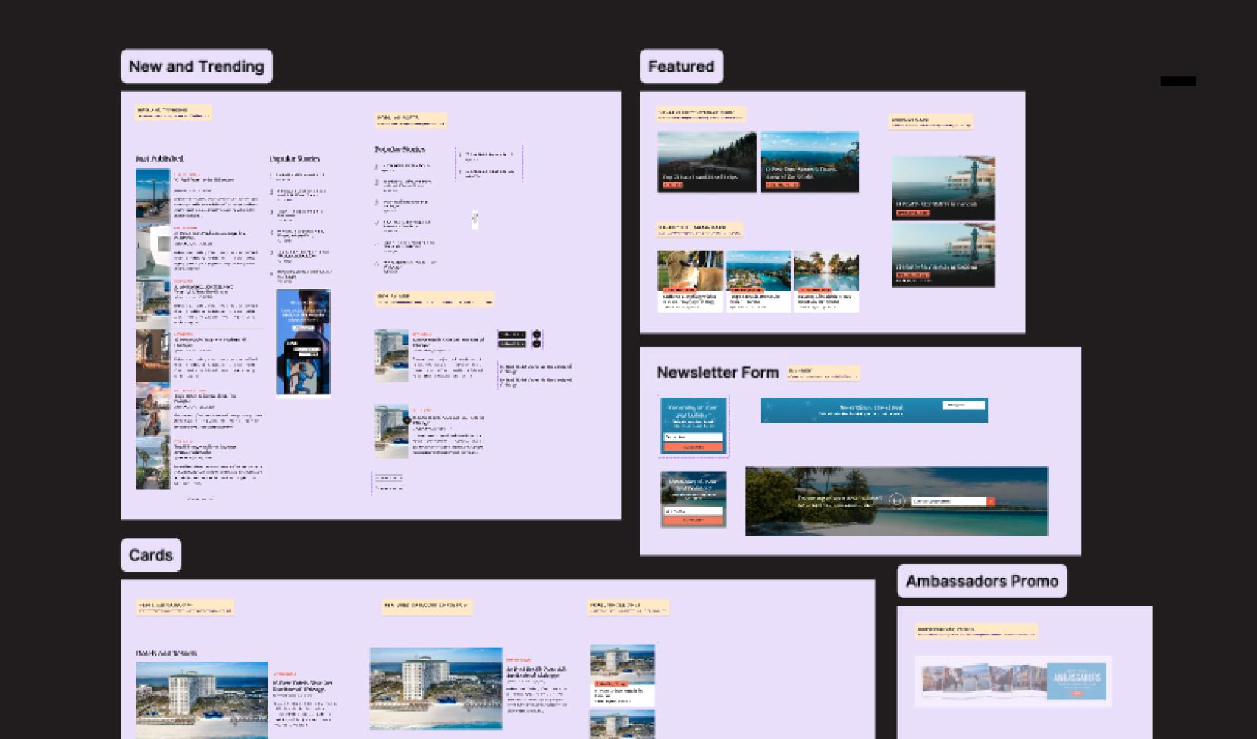This screenshot has width=1257, height=739.
Task: Select the wide blue newsletter banner
Action: [x=874, y=410]
